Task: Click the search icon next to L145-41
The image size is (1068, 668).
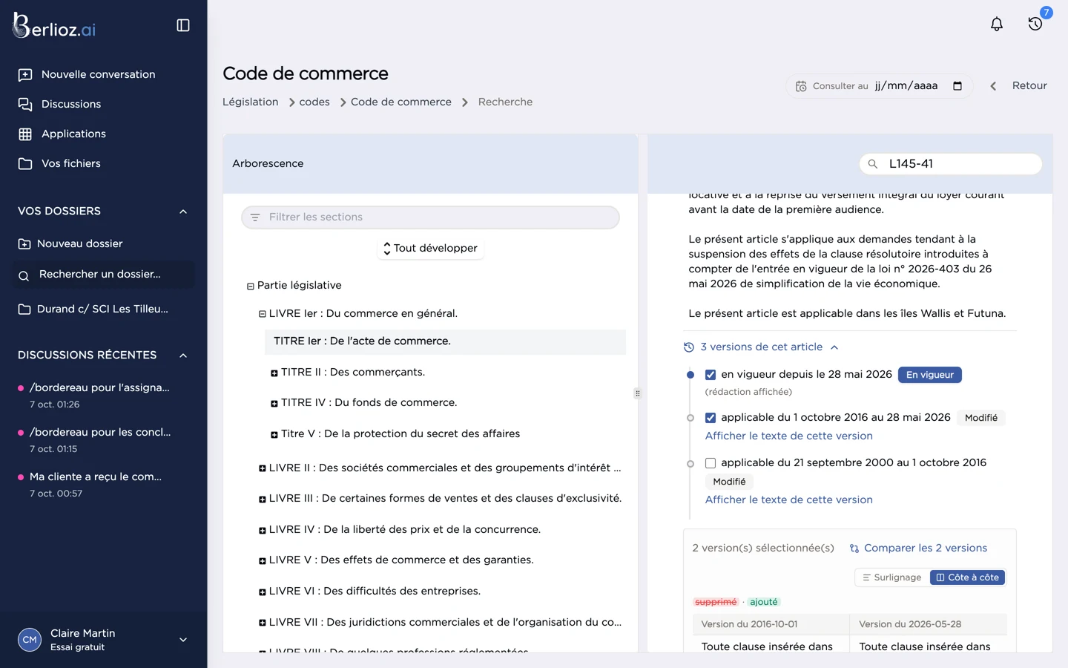Action: click(x=873, y=164)
